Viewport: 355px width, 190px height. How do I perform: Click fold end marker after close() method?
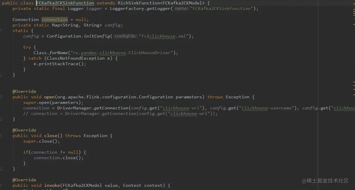[1, 169]
